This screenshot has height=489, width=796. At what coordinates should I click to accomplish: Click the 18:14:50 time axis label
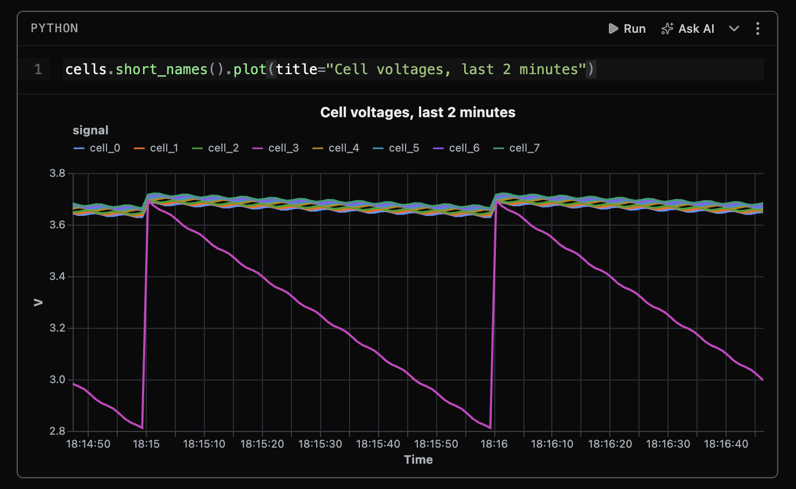click(88, 444)
